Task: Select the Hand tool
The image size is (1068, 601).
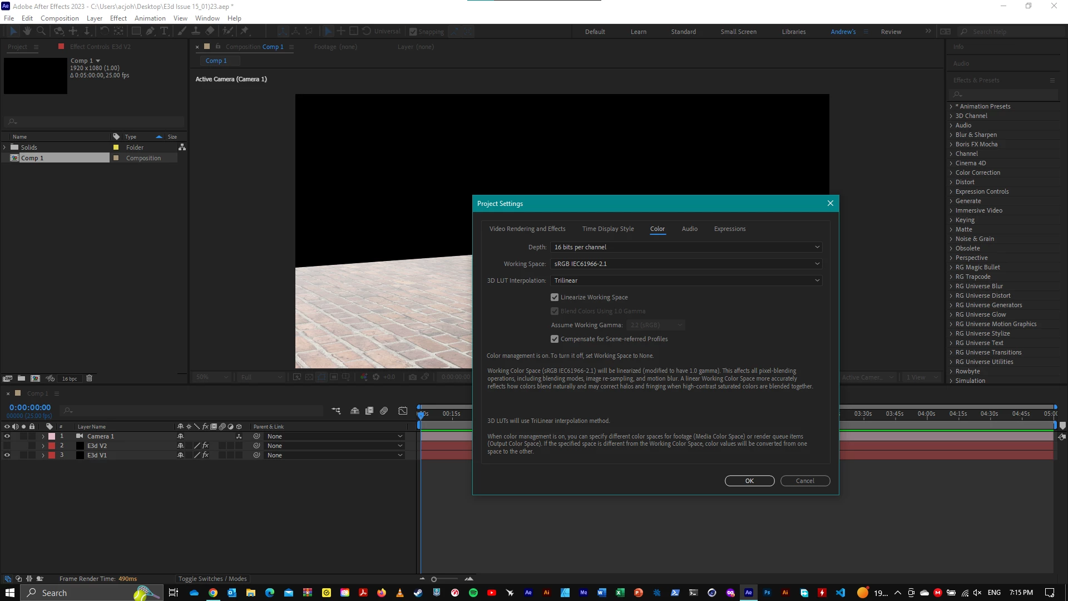Action: tap(27, 31)
